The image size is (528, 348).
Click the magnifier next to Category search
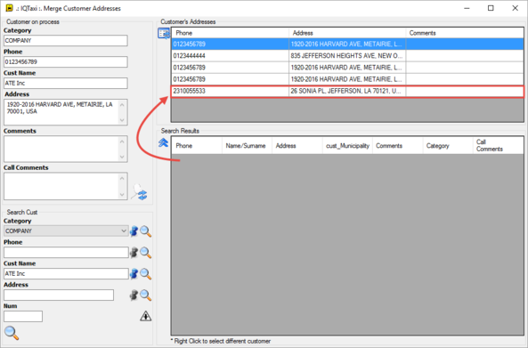145,231
